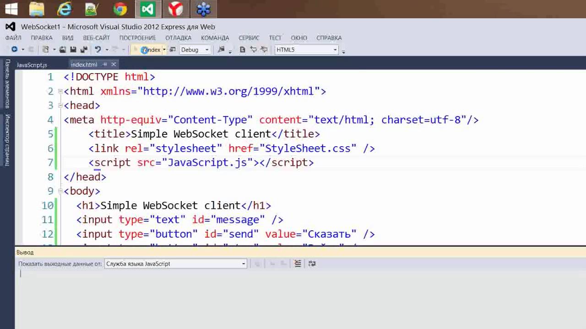
Task: Click the Save All toolbar icon
Action: [x=84, y=49]
